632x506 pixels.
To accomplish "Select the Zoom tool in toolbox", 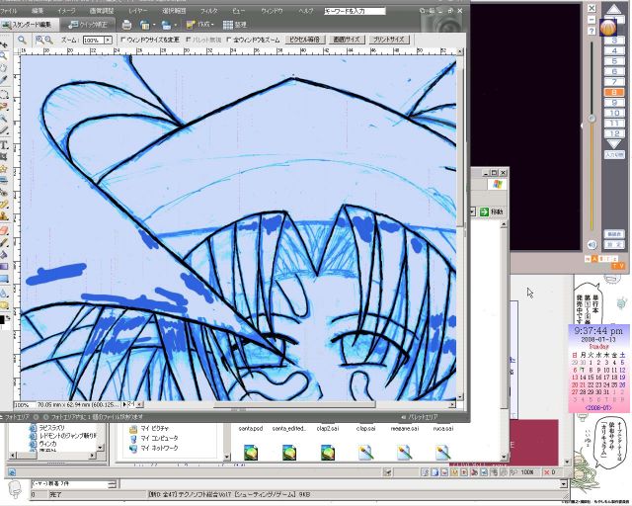I will tap(4, 56).
